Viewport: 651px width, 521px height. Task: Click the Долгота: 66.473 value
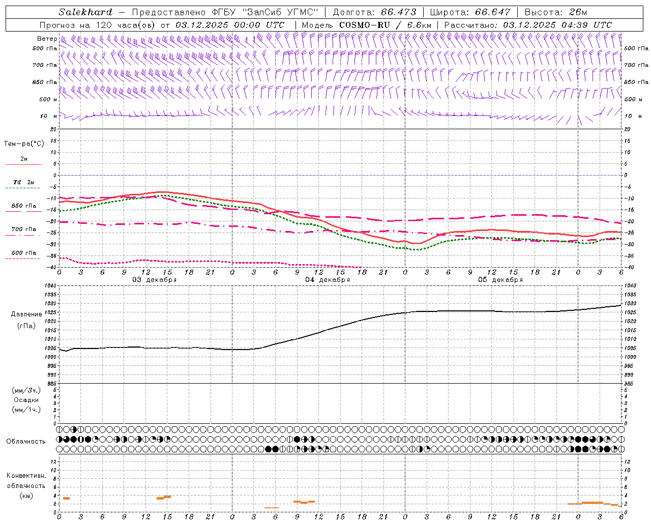coord(374,12)
